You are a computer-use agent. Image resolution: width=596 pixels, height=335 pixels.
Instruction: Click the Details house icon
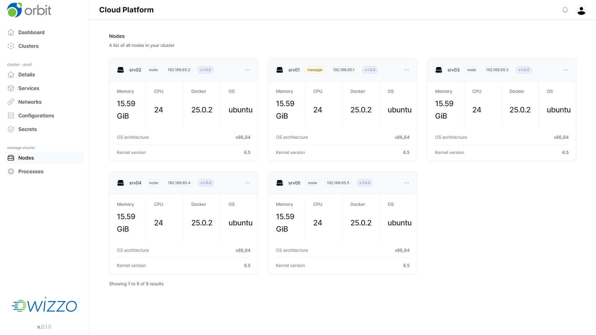pos(11,75)
